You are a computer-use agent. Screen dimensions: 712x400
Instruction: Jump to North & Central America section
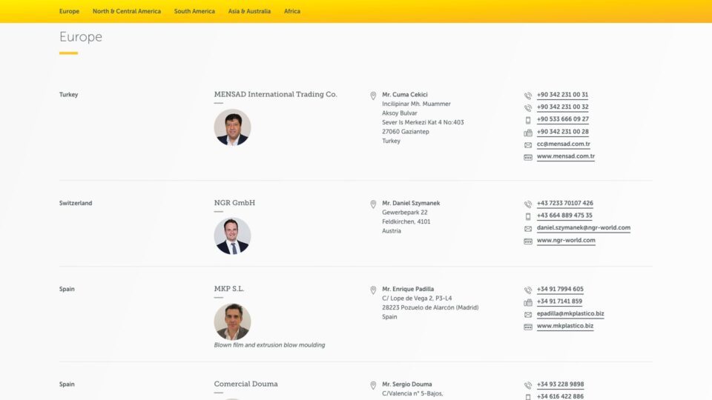(126, 11)
